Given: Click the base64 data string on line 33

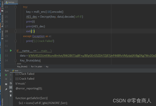Looking at the screenshot, I should click(x=92, y=56).
